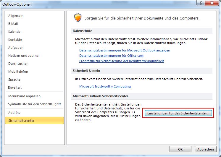Switch to Erweitert options

coord(15,88)
